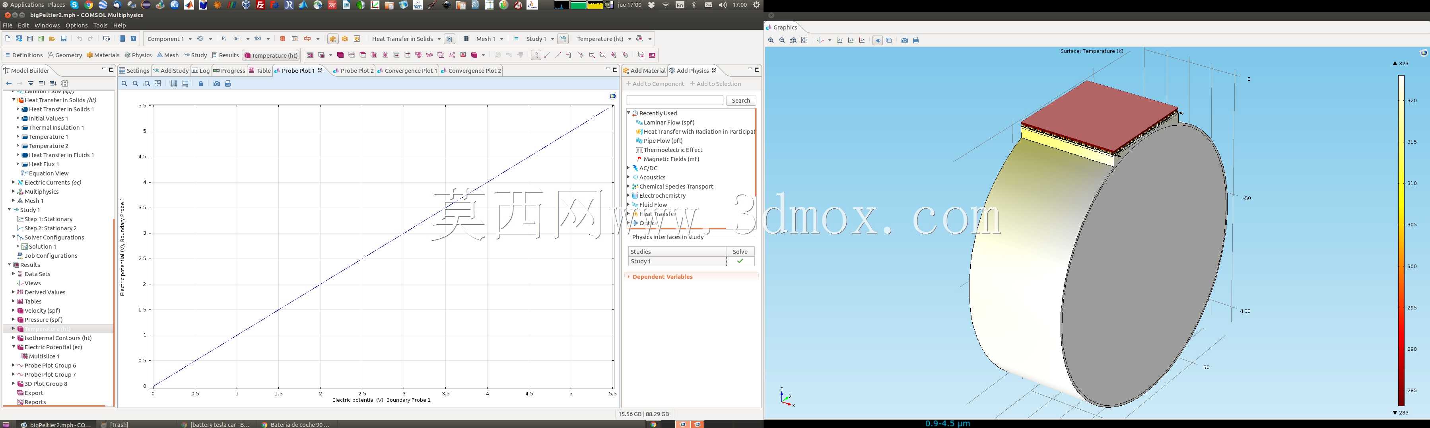Toggle x-axis log scale in Probe Plot toolbar

(x=174, y=84)
